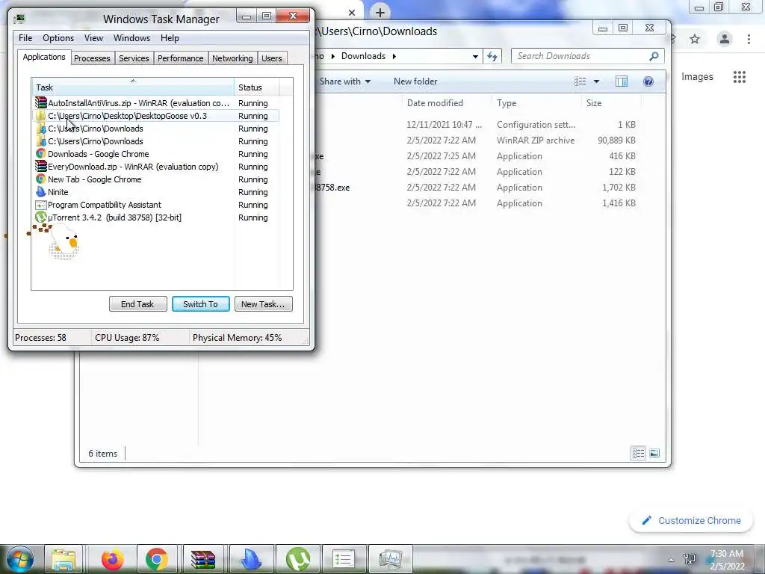This screenshot has height=574, width=765.
Task: Open Help menu in Task Manager
Action: 170,38
